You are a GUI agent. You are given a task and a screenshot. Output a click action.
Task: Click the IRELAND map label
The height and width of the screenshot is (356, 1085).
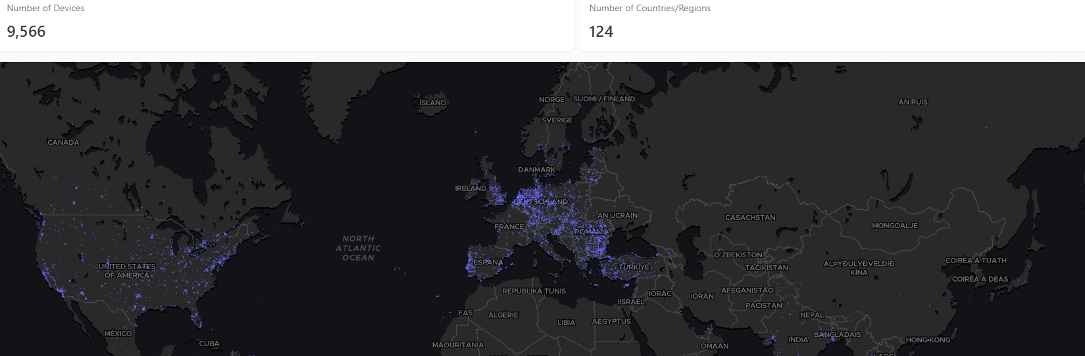click(x=470, y=188)
